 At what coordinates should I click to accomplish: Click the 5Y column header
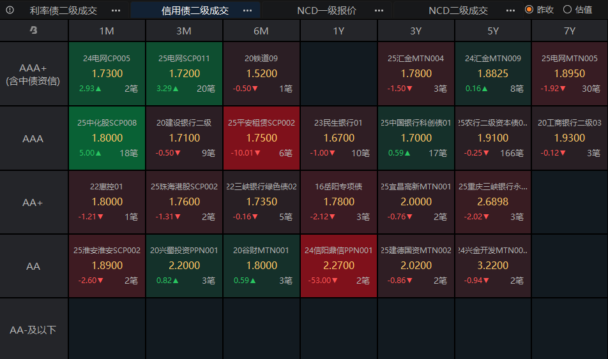pos(493,31)
